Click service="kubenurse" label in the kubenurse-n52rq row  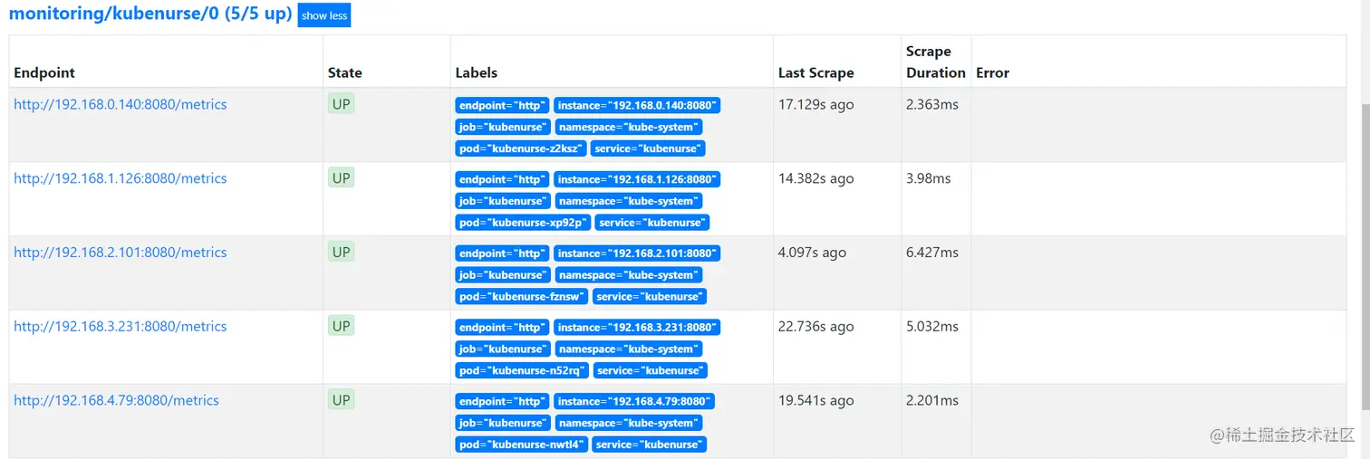[651, 371]
